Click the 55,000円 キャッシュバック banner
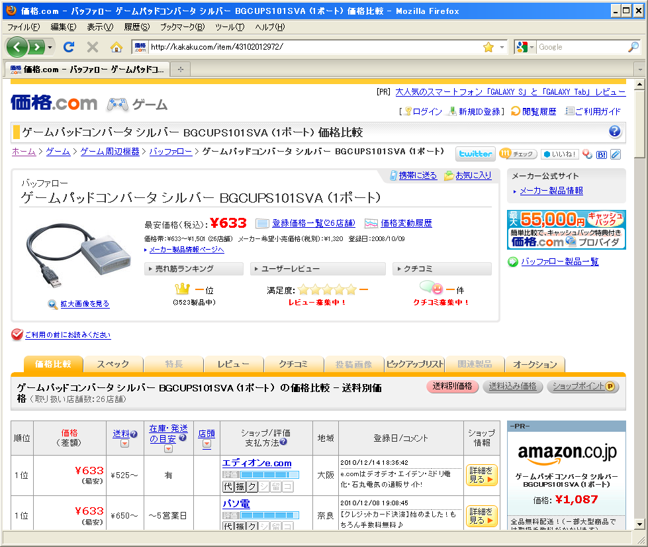Screen dimensions: 648x547 pos(566,230)
